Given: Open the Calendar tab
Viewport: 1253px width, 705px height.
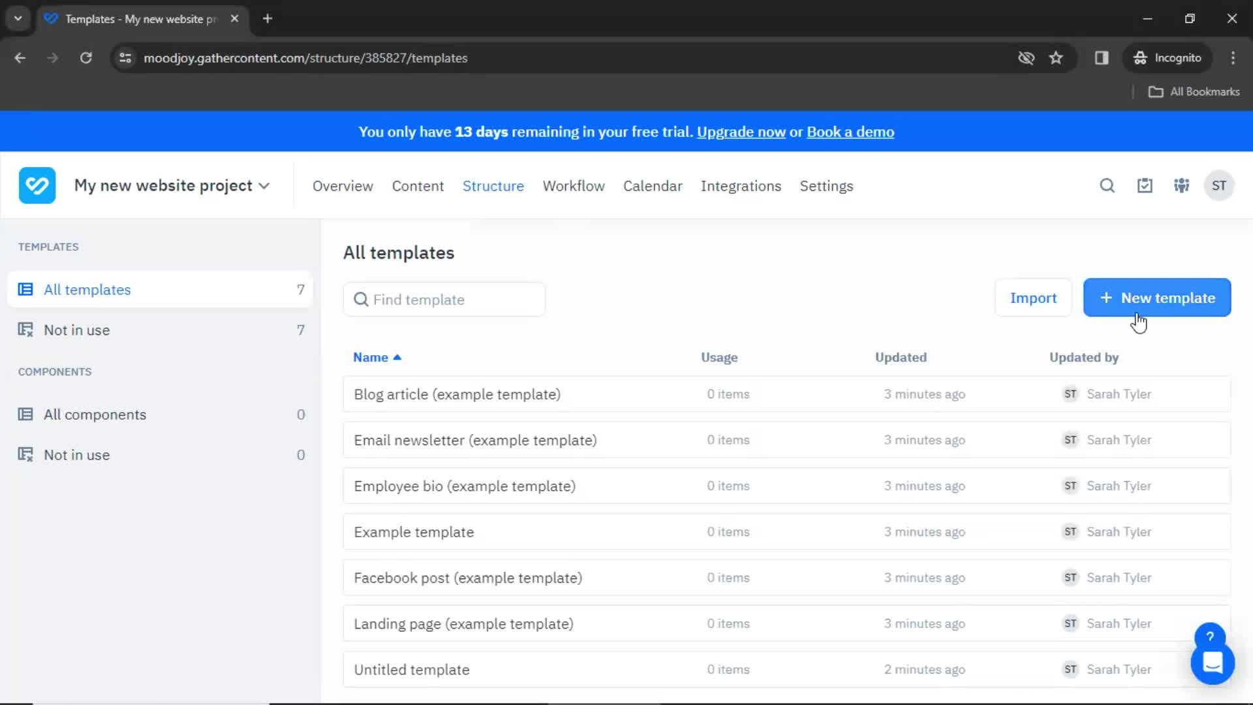Looking at the screenshot, I should coord(653,186).
